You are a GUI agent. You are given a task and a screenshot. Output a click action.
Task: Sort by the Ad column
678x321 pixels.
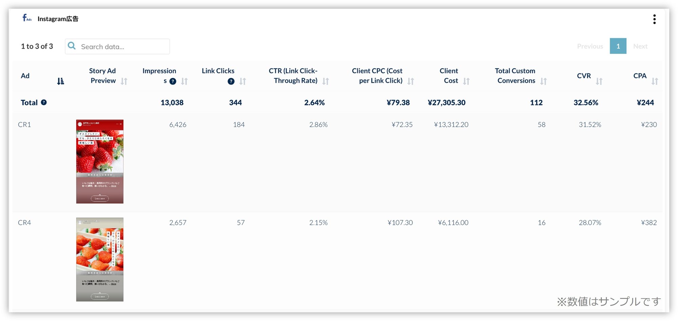(x=60, y=81)
